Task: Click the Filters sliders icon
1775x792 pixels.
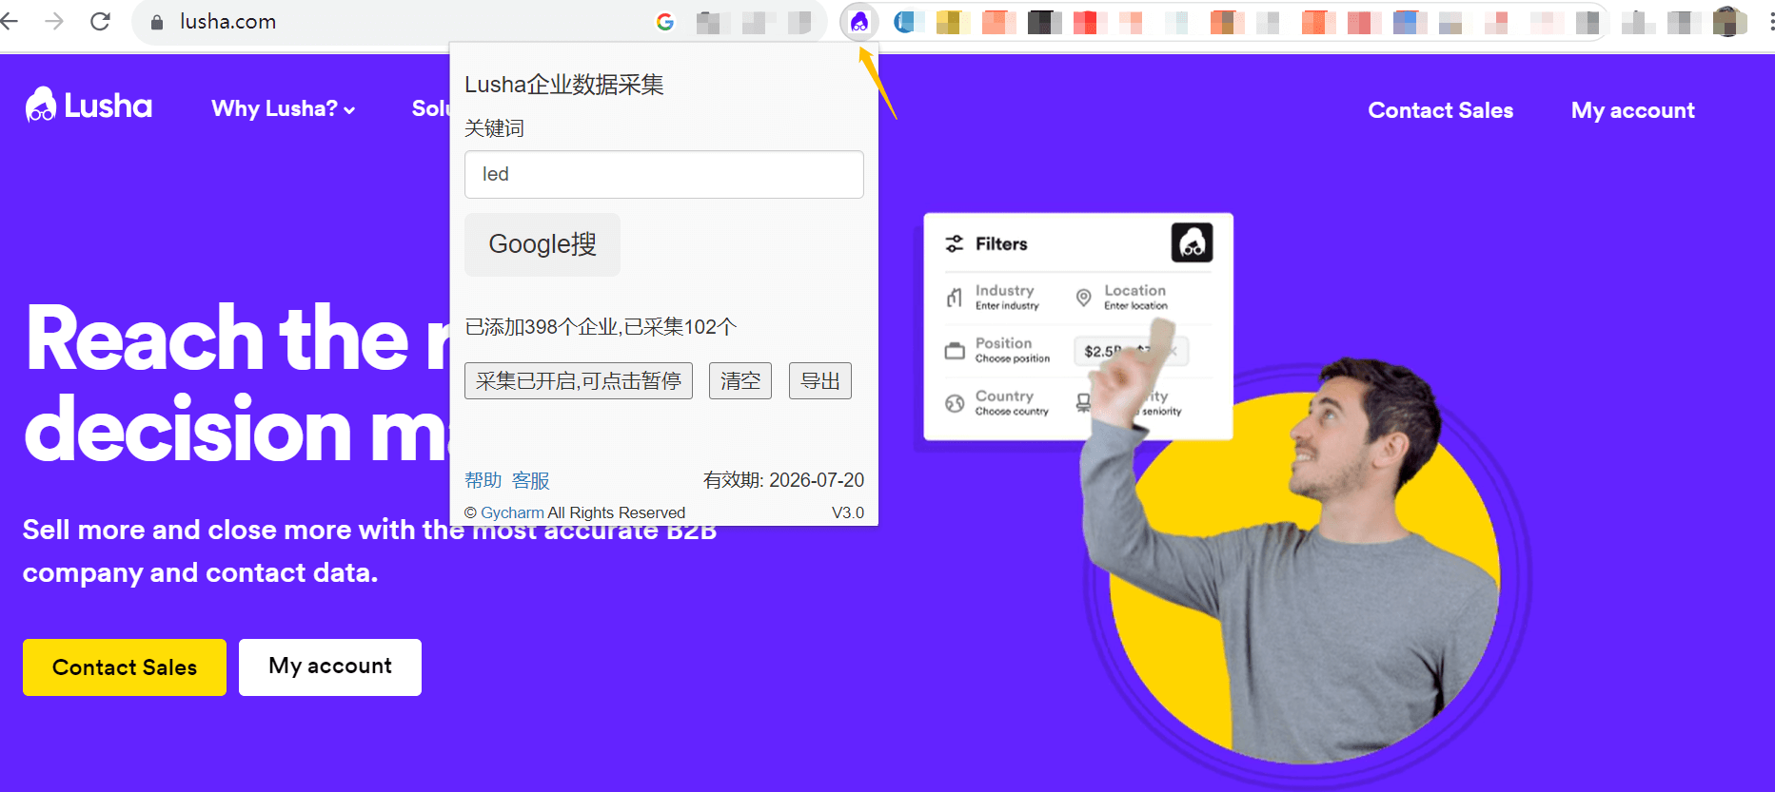Action: pos(955,244)
